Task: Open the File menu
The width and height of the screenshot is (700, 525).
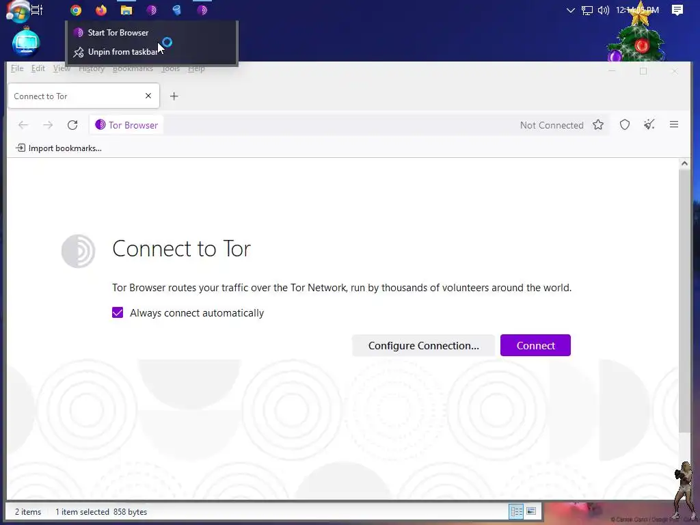Action: point(17,68)
